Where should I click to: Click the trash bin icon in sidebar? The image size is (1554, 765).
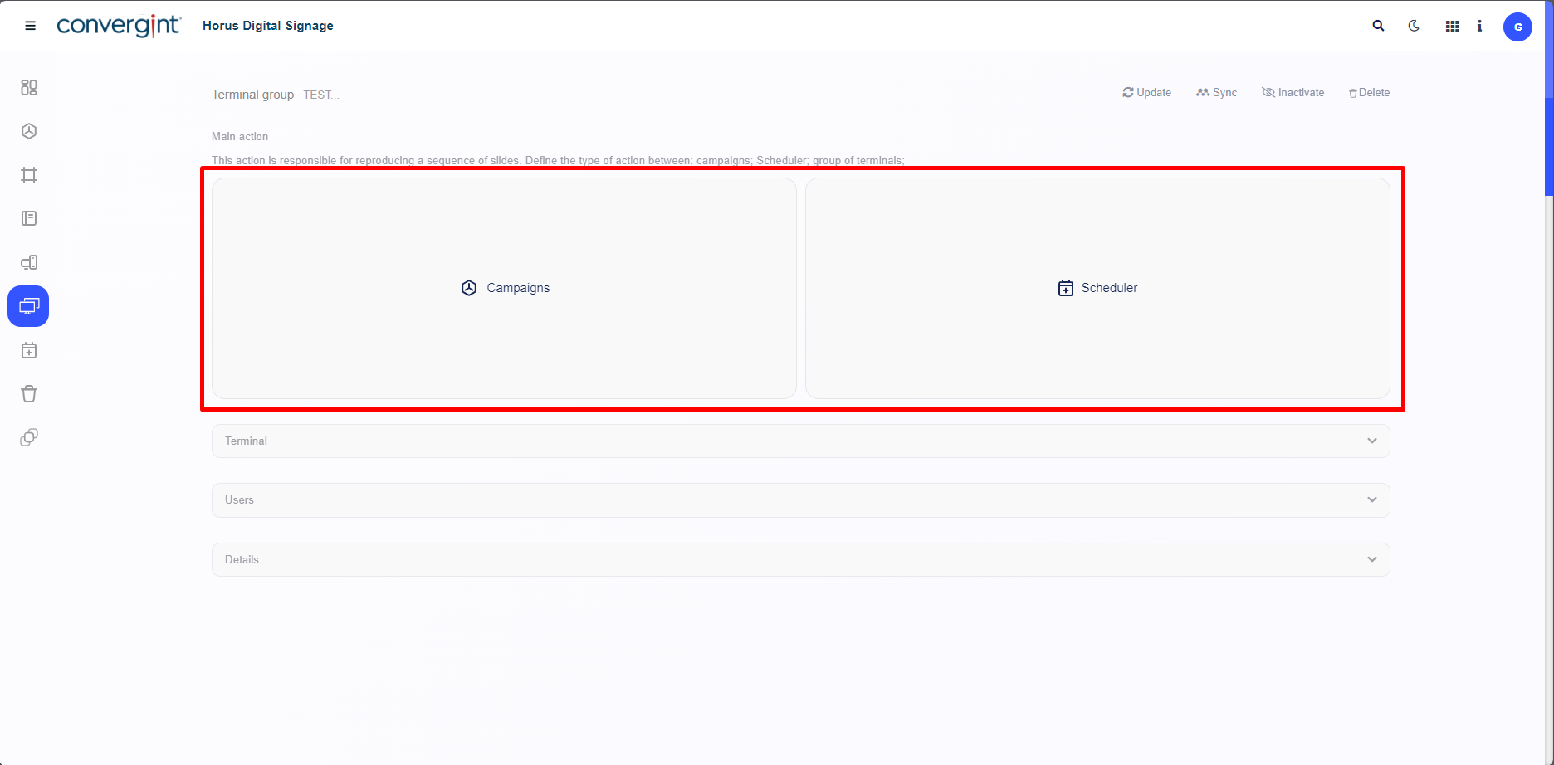pos(29,394)
